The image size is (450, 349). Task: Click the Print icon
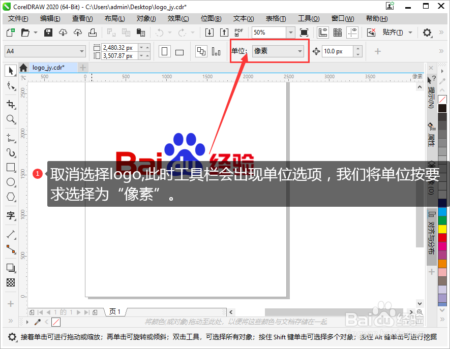(x=93, y=33)
